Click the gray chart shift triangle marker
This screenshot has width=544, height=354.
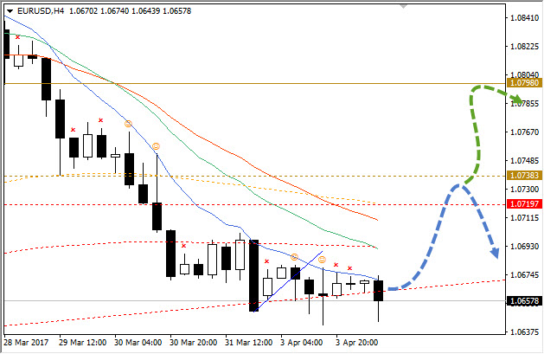(403, 6)
